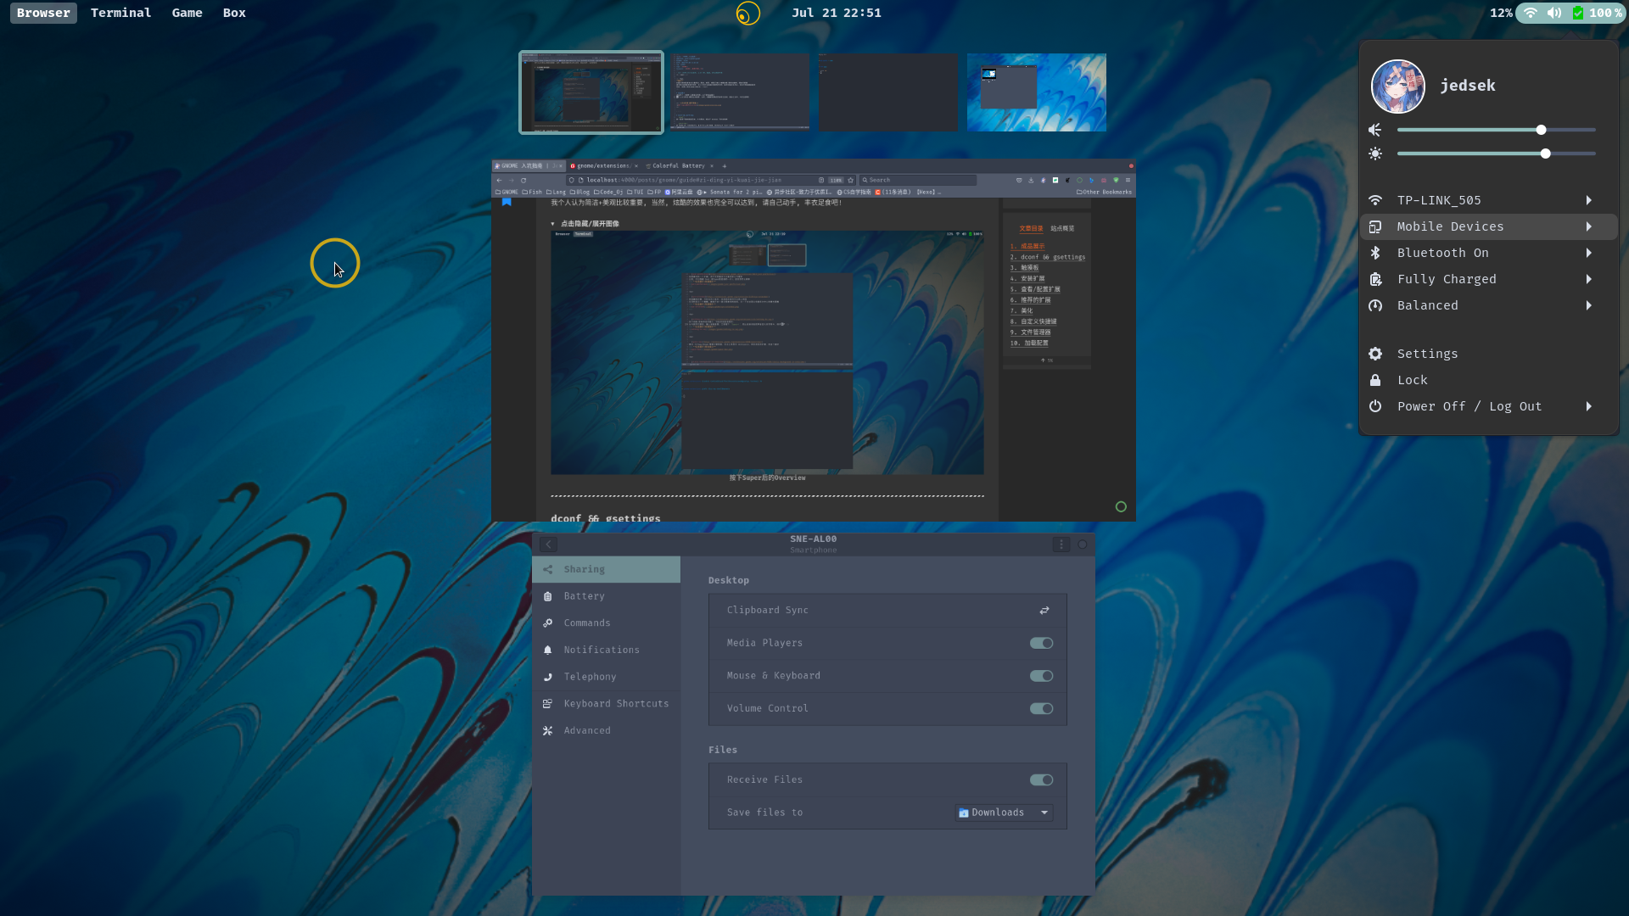Click Lock in the system menu
Viewport: 1629px width, 916px height.
1412,380
